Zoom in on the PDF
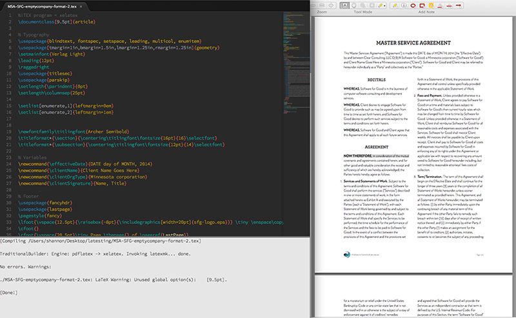The width and height of the screenshot is (516, 318). (x=331, y=5)
